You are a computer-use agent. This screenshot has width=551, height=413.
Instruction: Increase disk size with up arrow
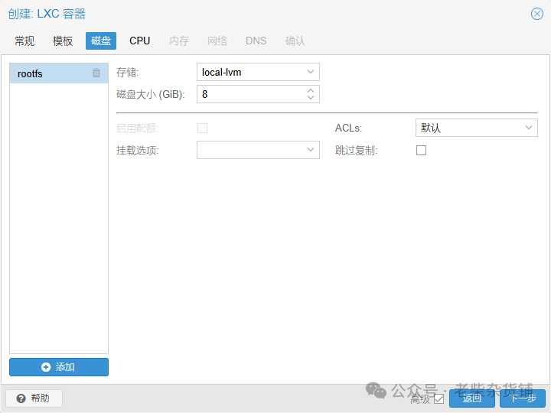pyautogui.click(x=310, y=90)
